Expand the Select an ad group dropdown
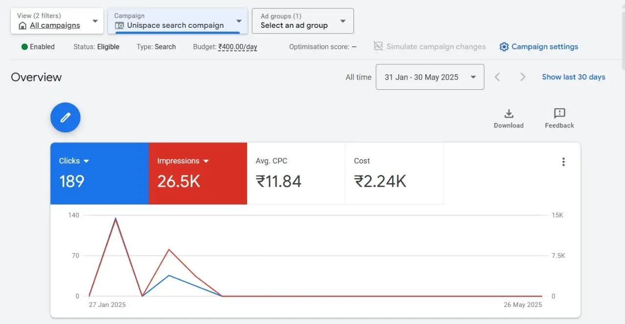The image size is (625, 324). click(x=343, y=21)
